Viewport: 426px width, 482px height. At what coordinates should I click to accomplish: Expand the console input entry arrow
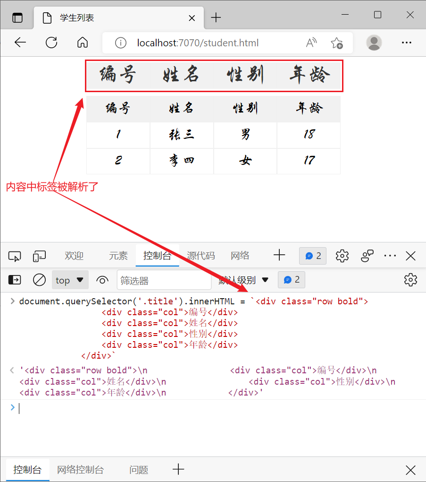click(x=13, y=301)
